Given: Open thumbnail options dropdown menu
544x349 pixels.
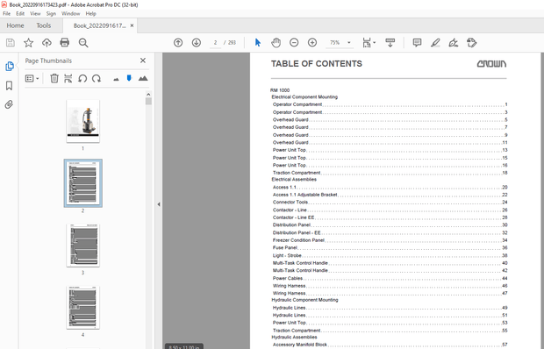Looking at the screenshot, I should (32, 78).
